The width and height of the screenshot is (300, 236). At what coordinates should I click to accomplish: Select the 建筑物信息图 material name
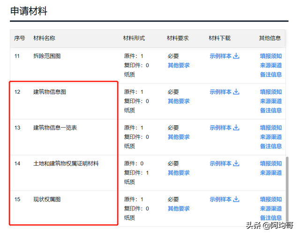(50, 92)
